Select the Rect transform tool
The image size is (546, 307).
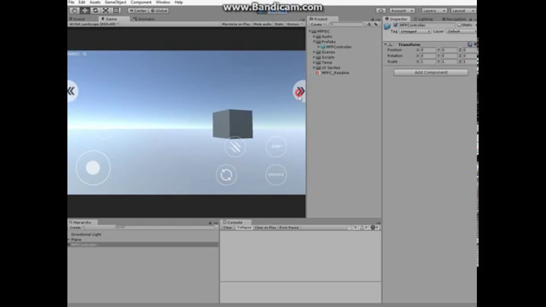click(x=116, y=11)
